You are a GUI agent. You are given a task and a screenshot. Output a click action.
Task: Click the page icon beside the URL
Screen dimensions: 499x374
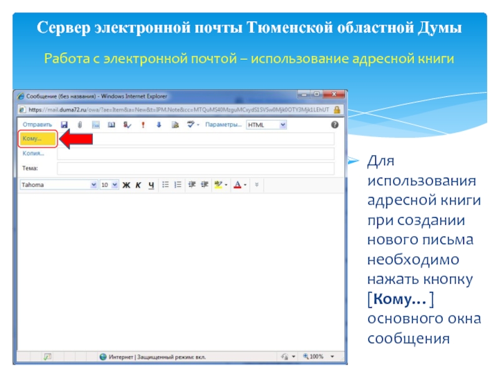pyautogui.click(x=22, y=110)
